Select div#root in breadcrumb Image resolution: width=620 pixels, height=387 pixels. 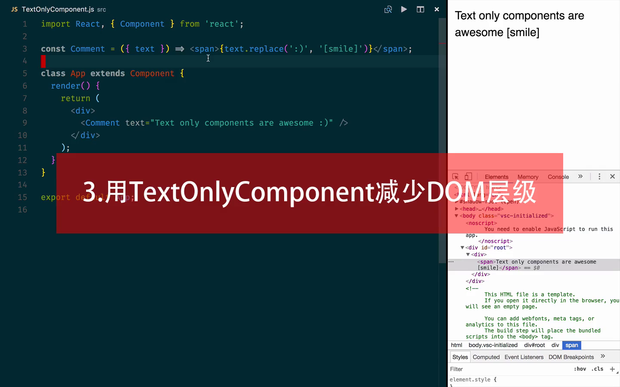534,345
